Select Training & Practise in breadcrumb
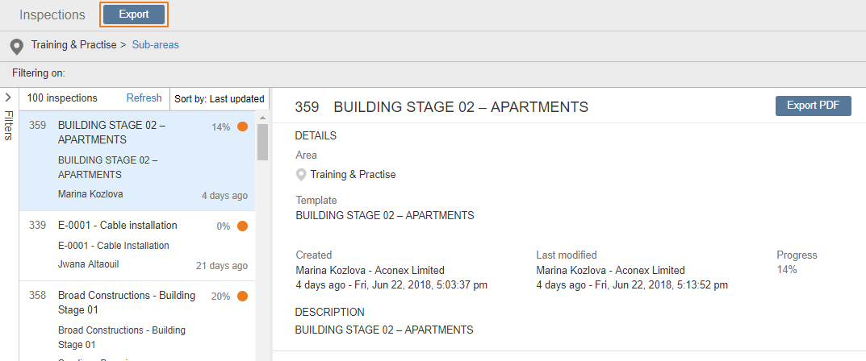 (74, 45)
